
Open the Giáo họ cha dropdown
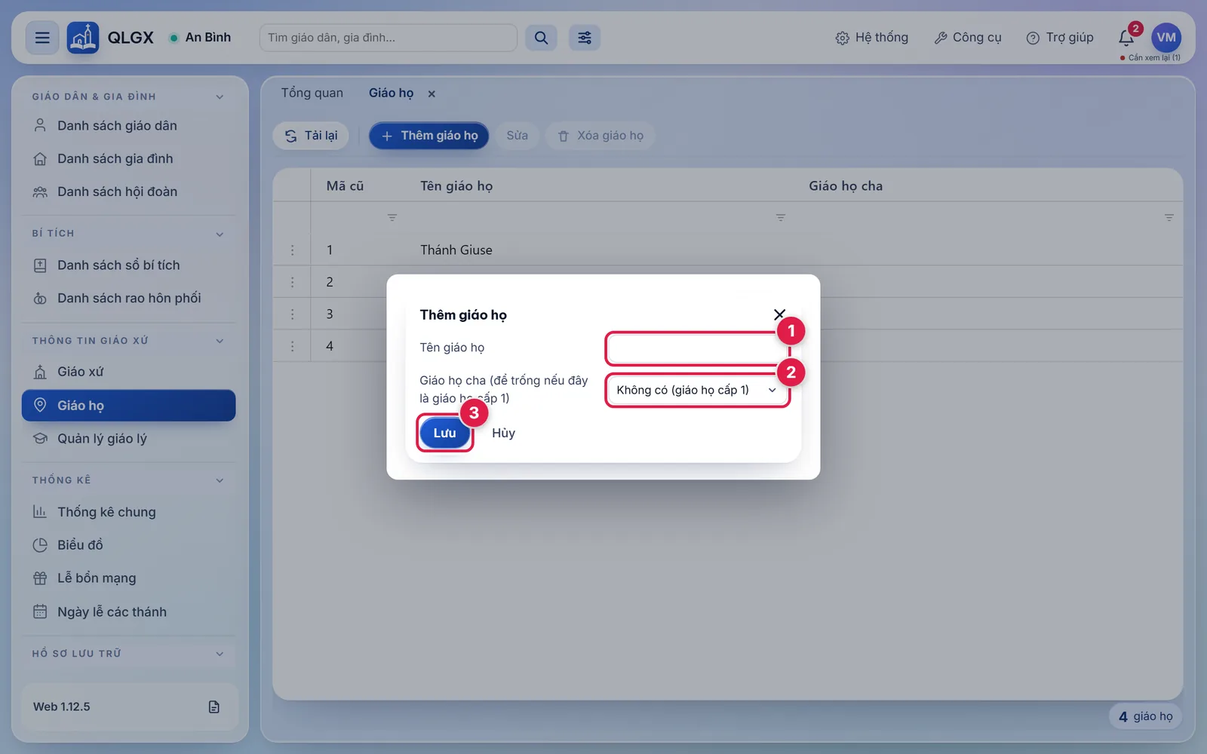pyautogui.click(x=697, y=390)
